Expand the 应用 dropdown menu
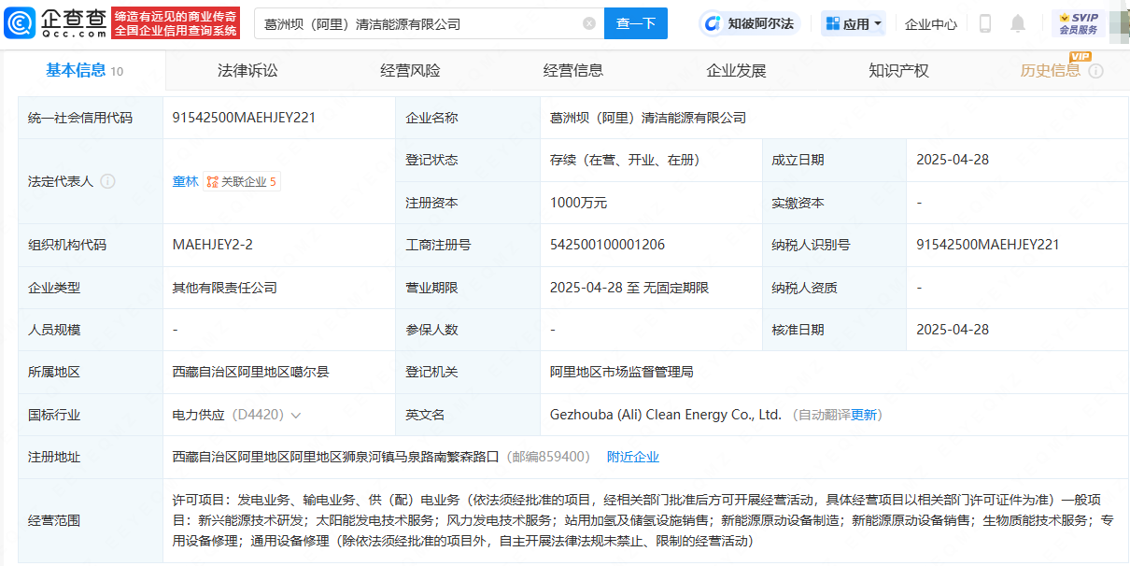 click(x=853, y=23)
